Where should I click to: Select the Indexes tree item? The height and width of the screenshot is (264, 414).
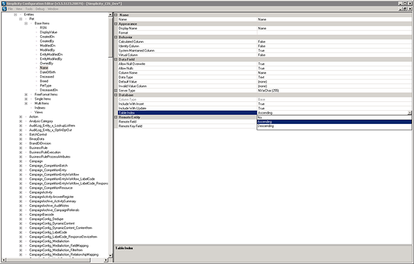coord(40,108)
